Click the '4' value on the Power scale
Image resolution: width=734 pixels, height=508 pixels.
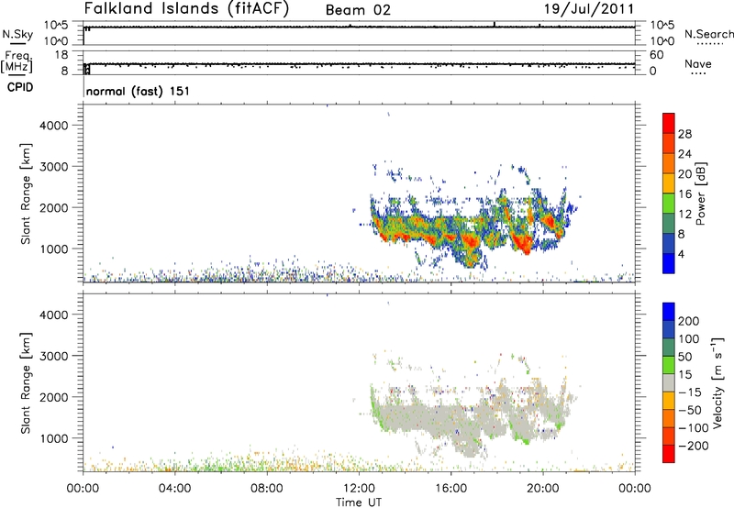[x=681, y=254]
